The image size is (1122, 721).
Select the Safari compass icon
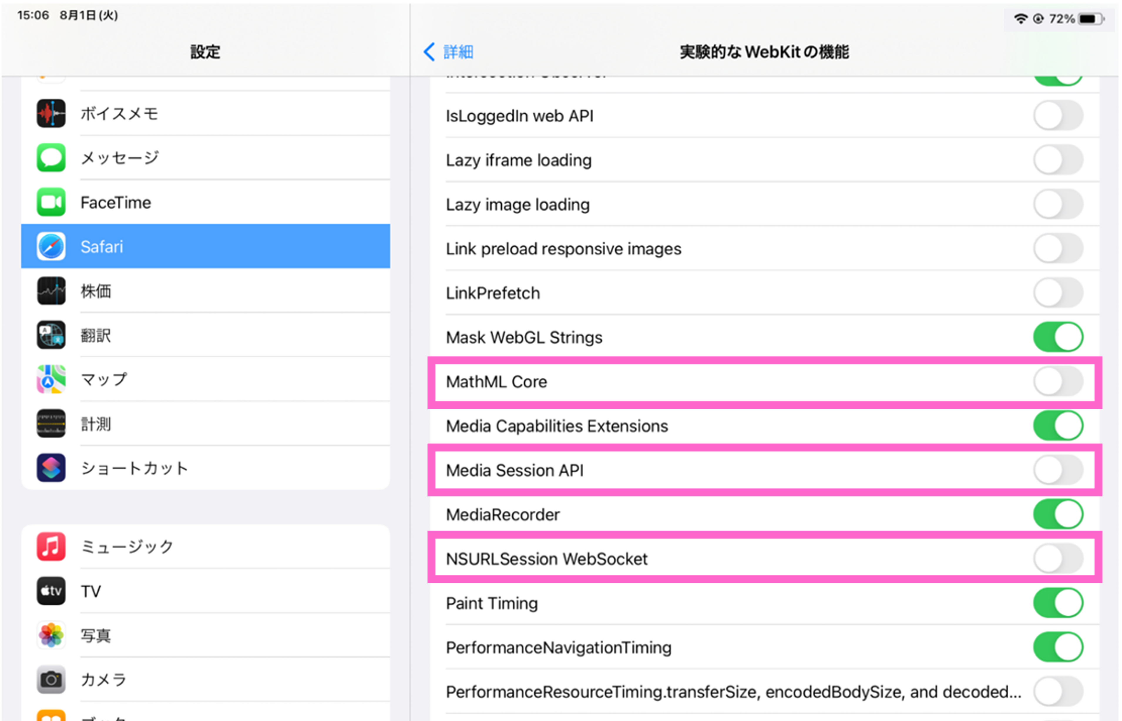51,247
